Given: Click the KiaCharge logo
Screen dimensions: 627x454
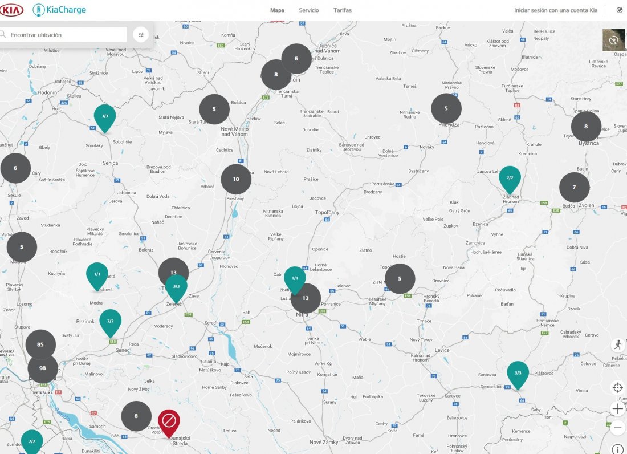Looking at the screenshot, I should 59,10.
